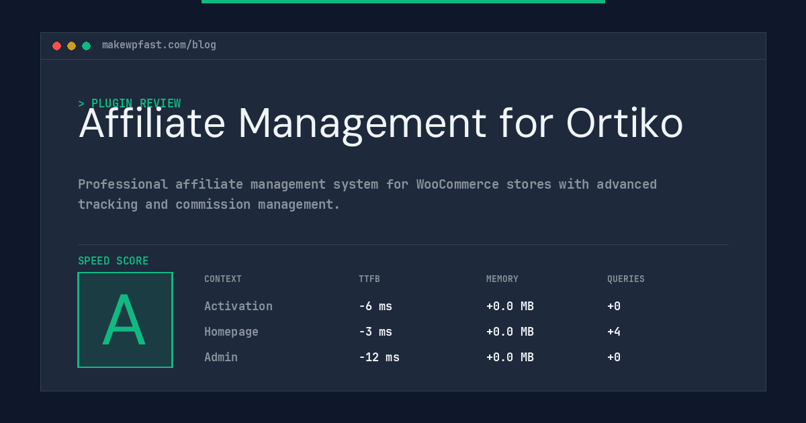Viewport: 806px width, 423px height.
Task: Click Homepage memory value '+0.0 MB'
Action: pos(510,332)
